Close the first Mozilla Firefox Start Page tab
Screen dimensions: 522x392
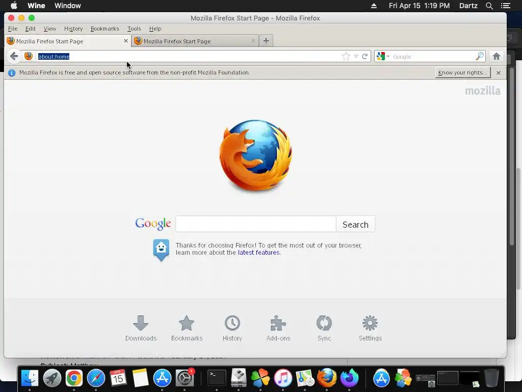tap(126, 41)
